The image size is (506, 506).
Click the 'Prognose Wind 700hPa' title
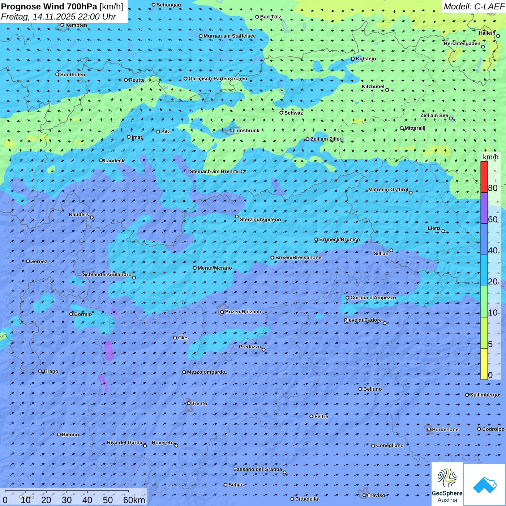pos(49,6)
